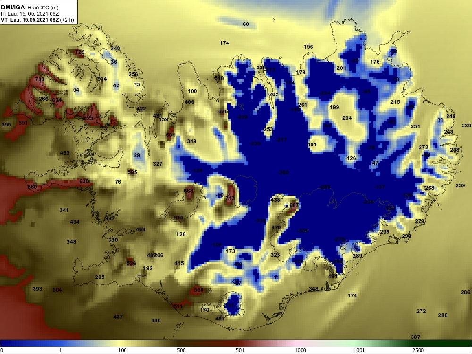Click map value "526"
Image resolution: width=472 pixels, height=354 pixels.
click(x=131, y=263)
